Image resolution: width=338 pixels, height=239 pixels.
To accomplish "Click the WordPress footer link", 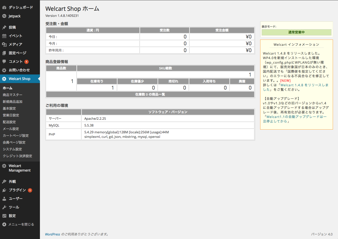I will [x=52, y=234].
